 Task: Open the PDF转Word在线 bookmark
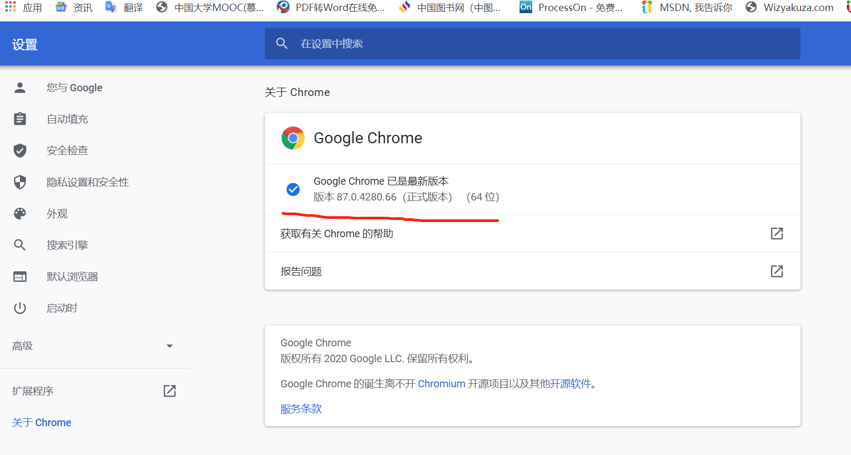[331, 7]
